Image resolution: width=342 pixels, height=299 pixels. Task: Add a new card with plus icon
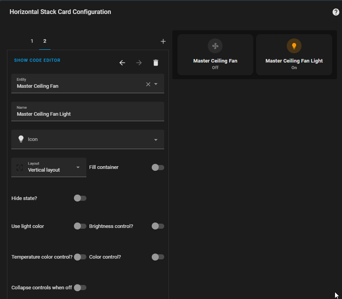tap(163, 41)
